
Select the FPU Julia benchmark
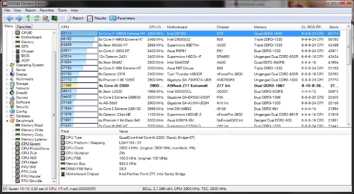pos(29,171)
